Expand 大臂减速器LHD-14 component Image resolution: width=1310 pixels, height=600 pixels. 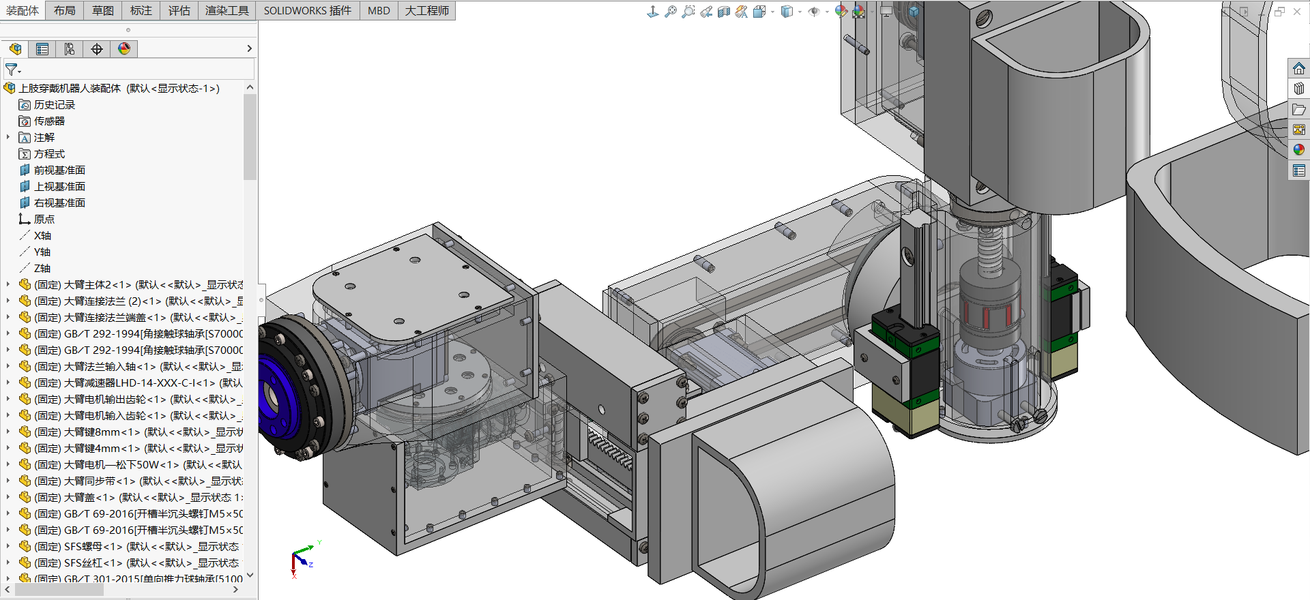8,382
